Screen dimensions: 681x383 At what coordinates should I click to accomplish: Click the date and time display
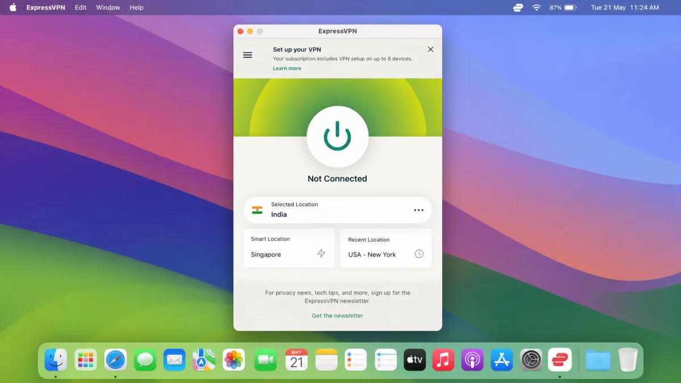(x=625, y=7)
